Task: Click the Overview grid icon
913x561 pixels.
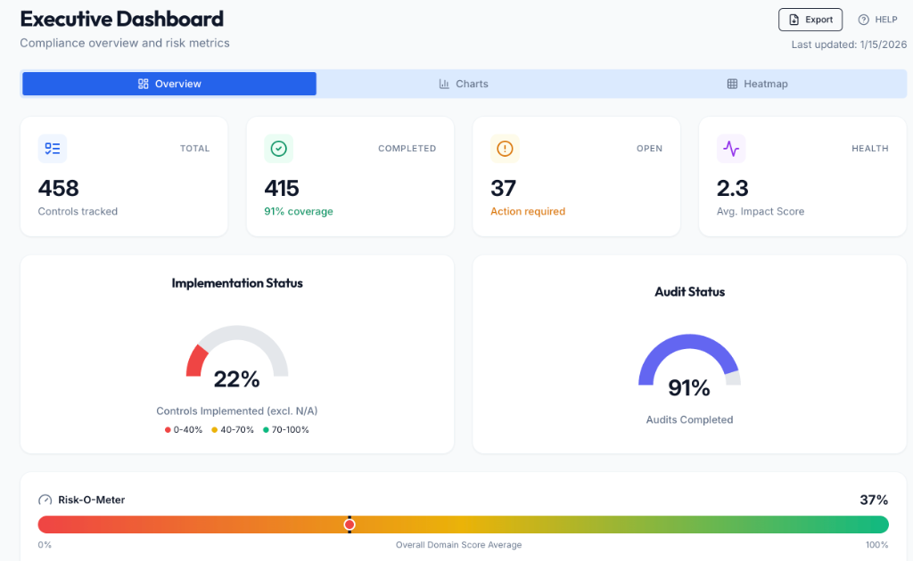Action: click(x=144, y=84)
